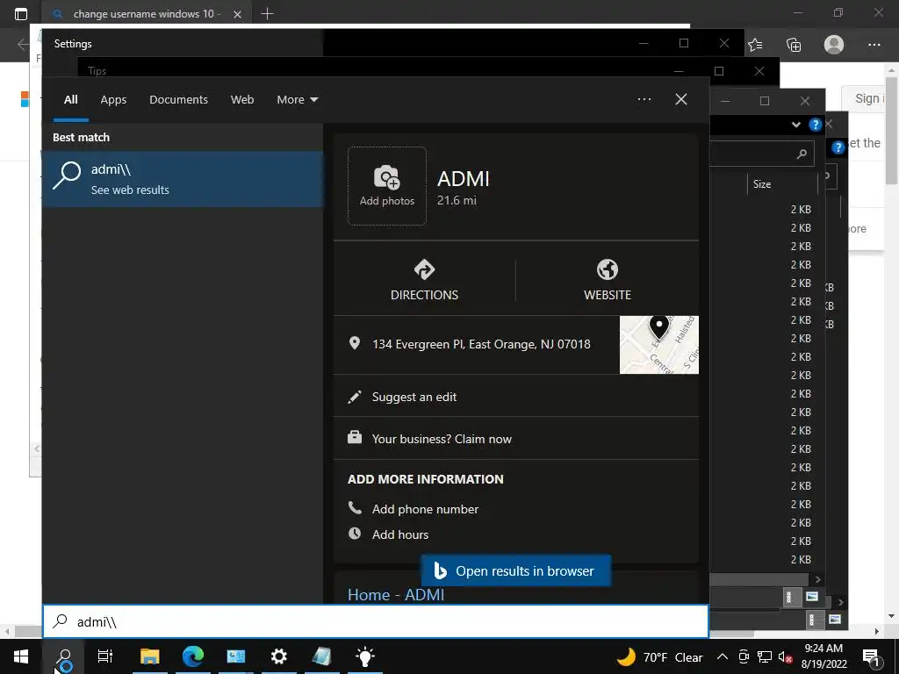Click the weather 70°F Clear widget
This screenshot has width=899, height=674.
click(659, 656)
